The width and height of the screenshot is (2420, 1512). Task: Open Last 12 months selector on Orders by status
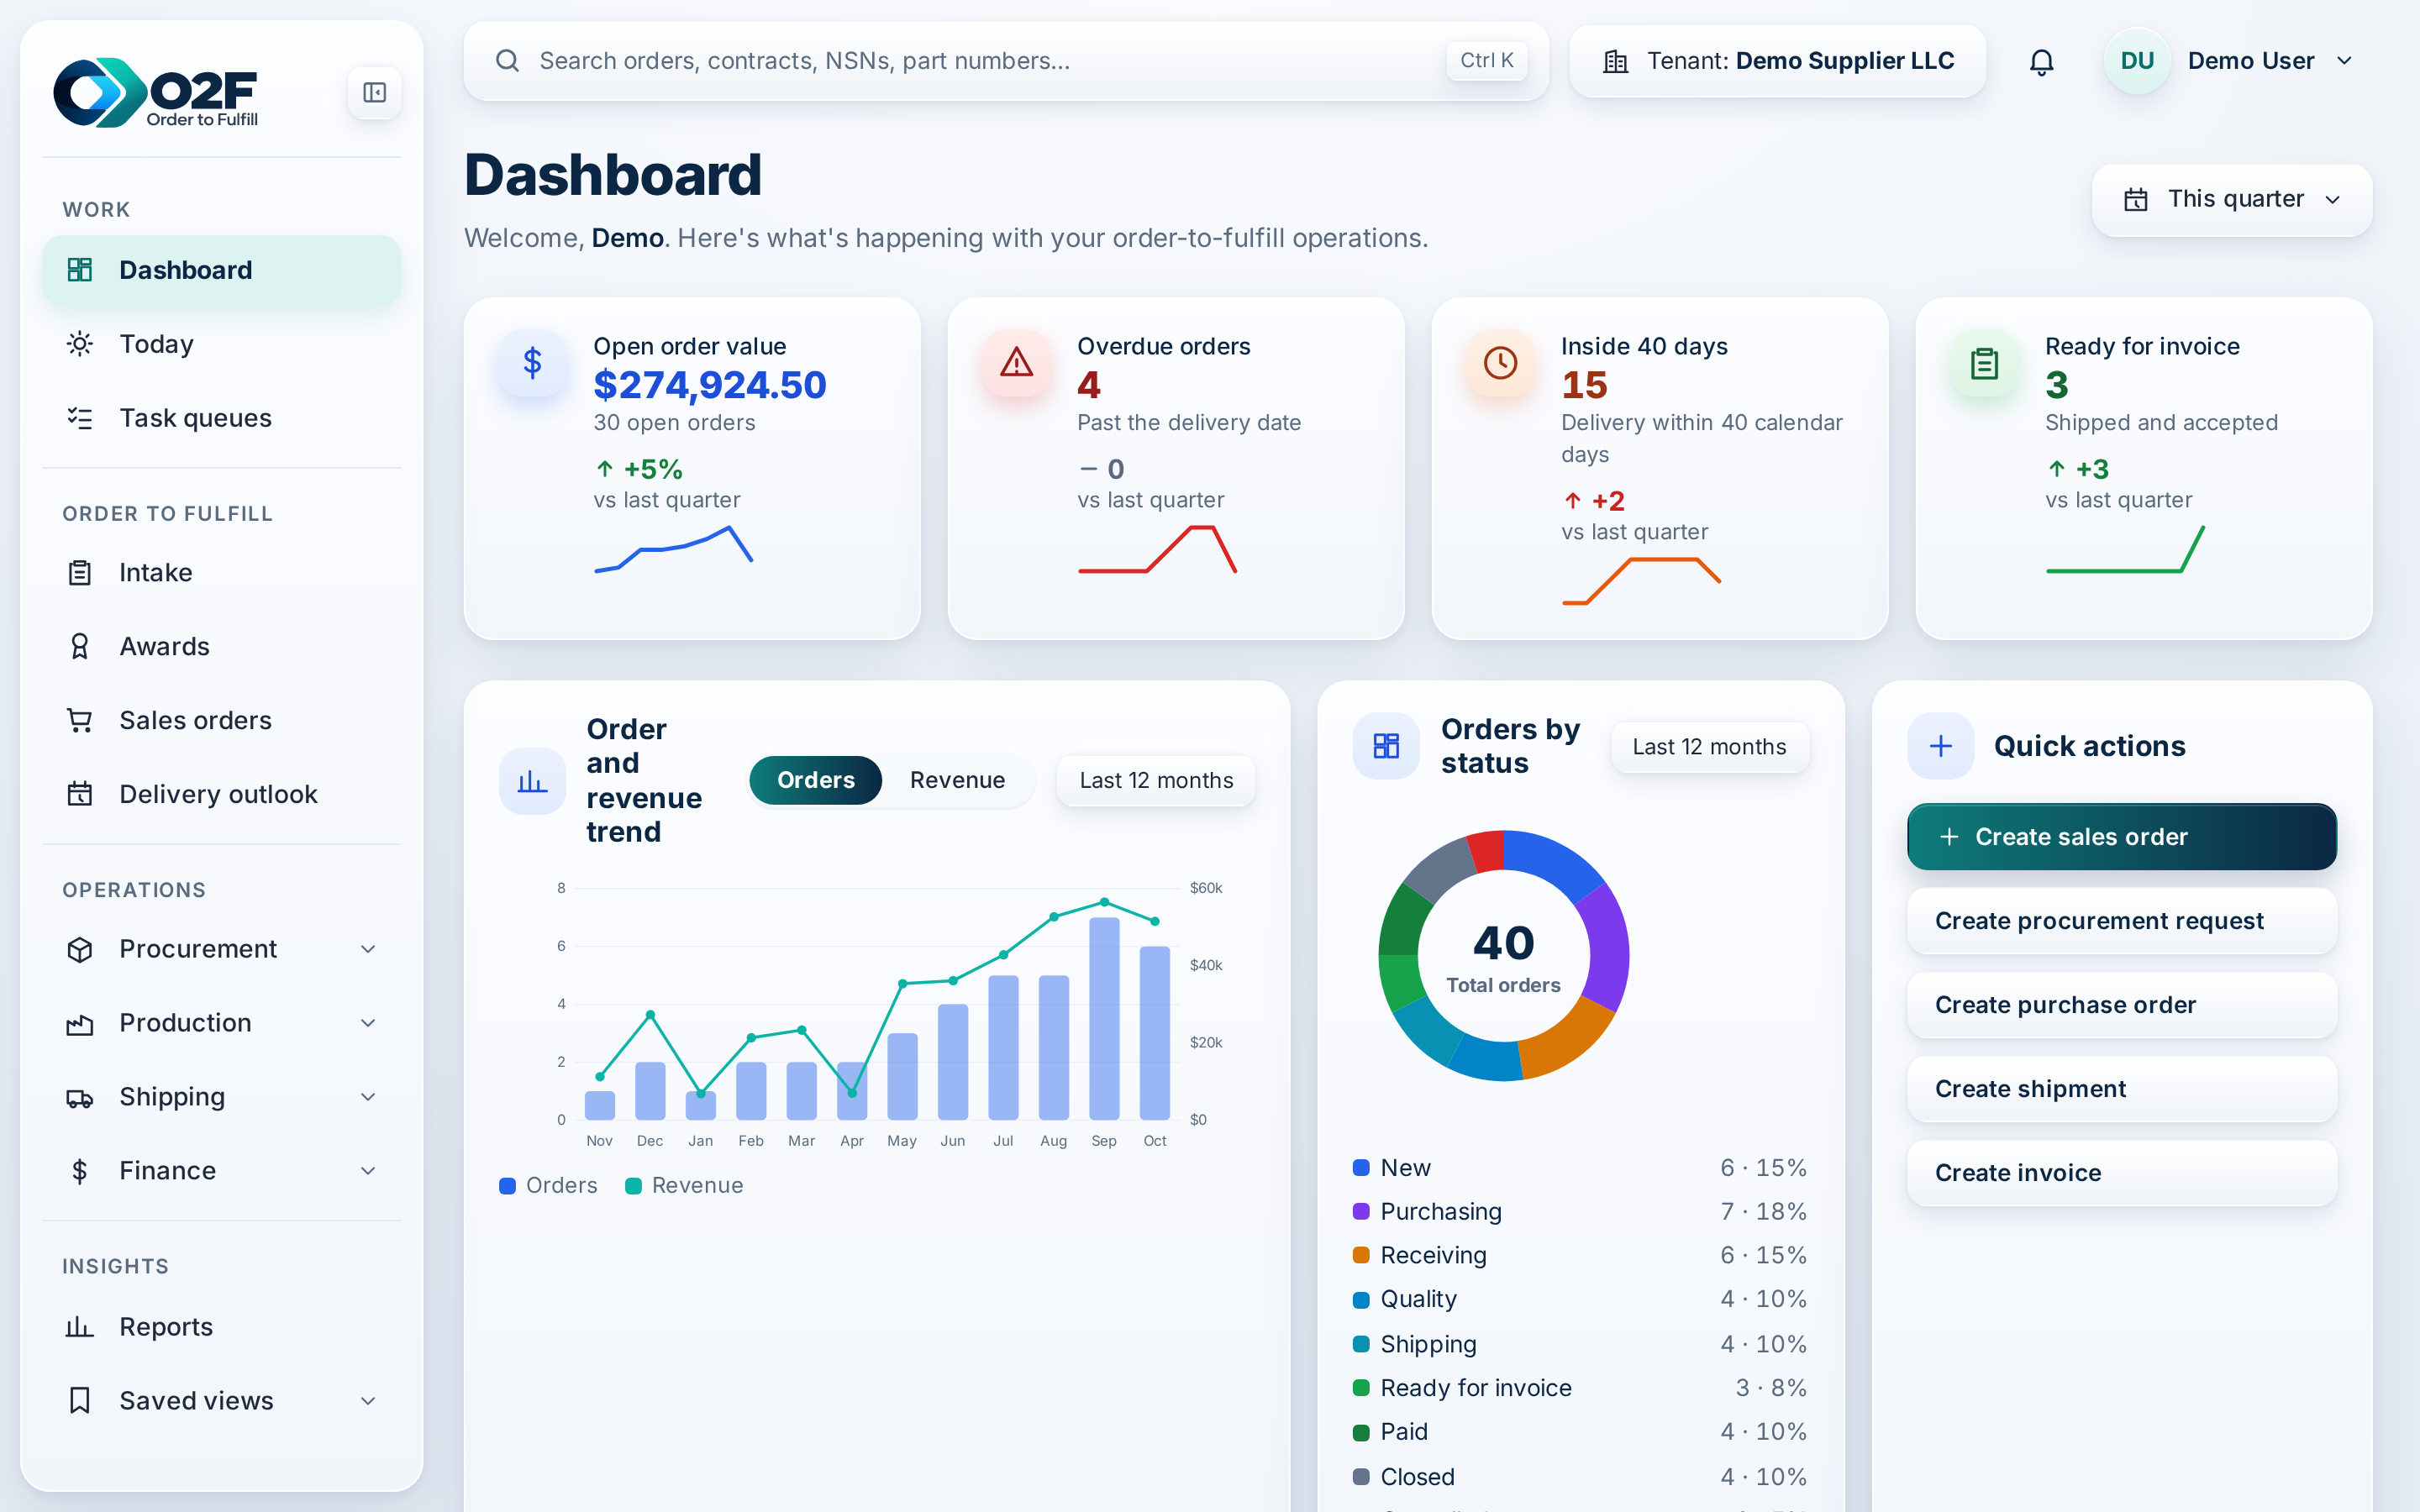(1709, 747)
